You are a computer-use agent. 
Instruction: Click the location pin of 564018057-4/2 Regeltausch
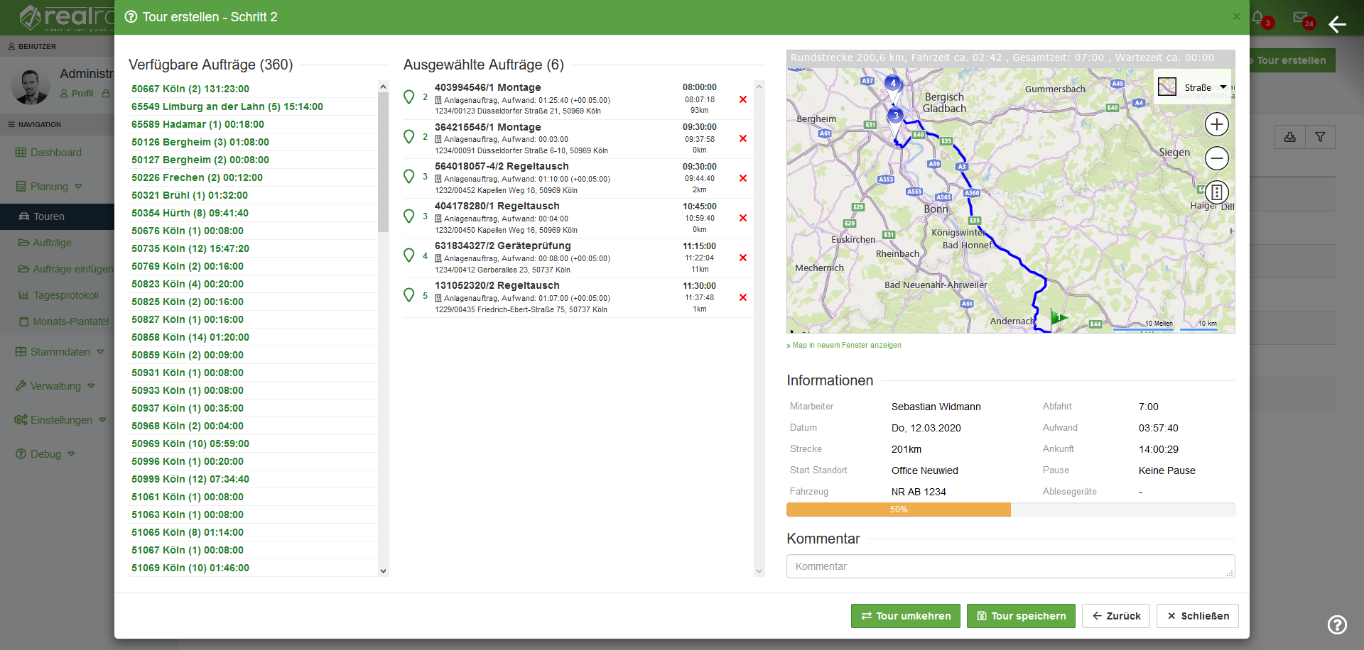pos(409,176)
